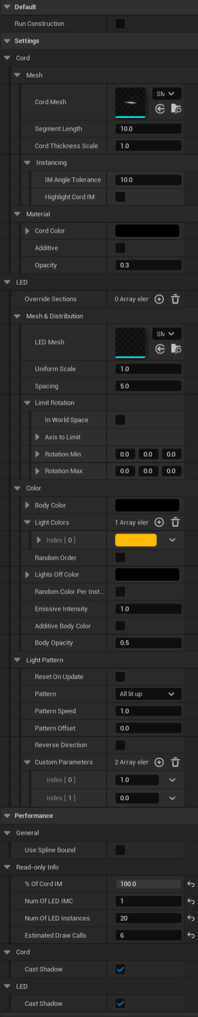Collapse Read-only Info group
Image resolution: width=198 pixels, height=1017 pixels.
[7, 867]
